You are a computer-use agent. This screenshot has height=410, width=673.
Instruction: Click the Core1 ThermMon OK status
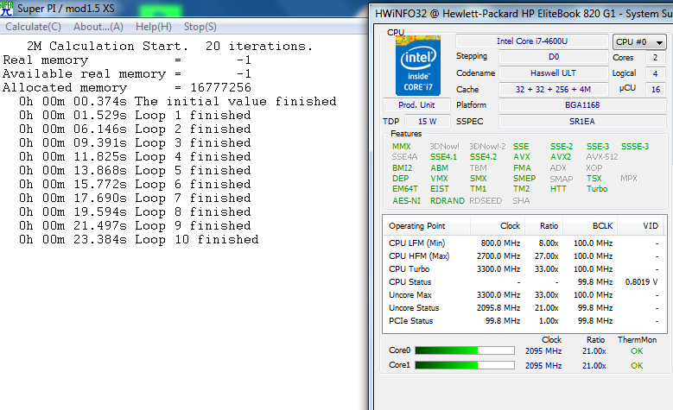pyautogui.click(x=637, y=366)
